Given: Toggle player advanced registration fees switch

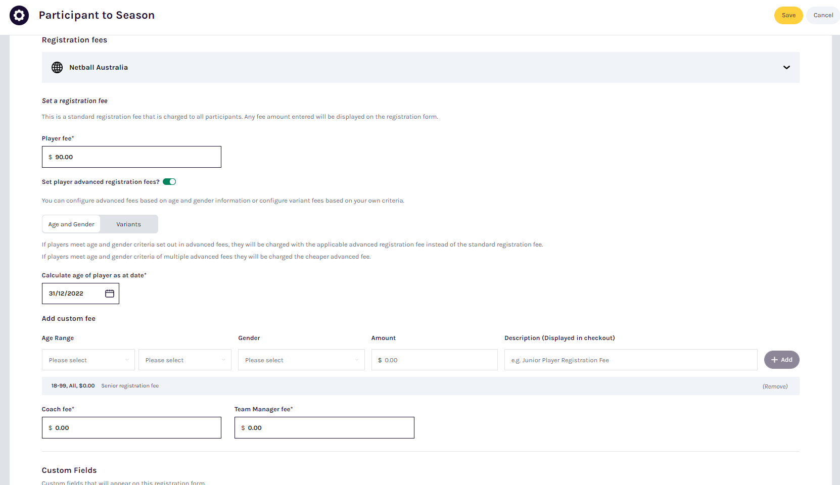Looking at the screenshot, I should (169, 182).
